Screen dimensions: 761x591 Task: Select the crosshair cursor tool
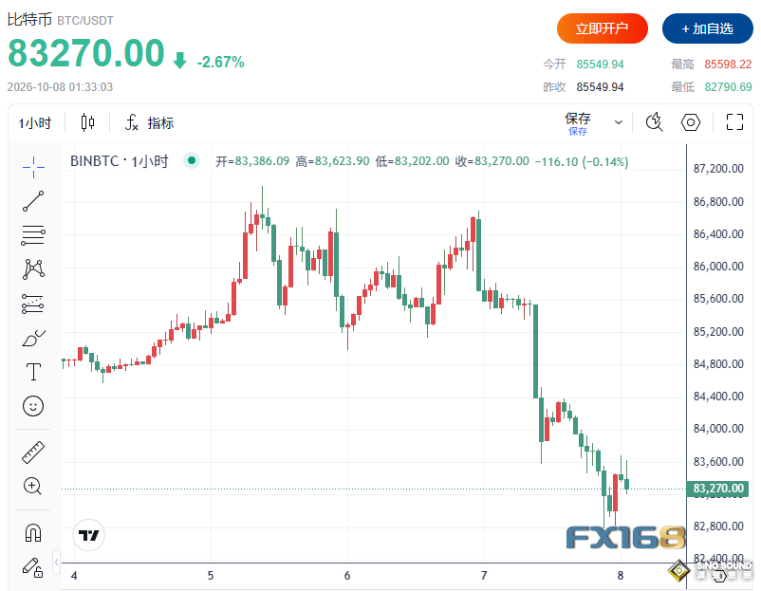[33, 167]
